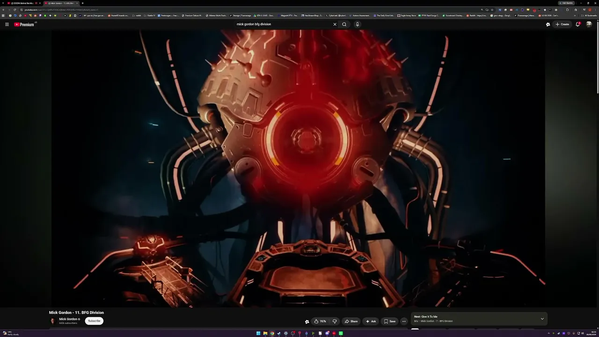599x337 pixels.
Task: Dislike the video with thumbs down
Action: 335,321
